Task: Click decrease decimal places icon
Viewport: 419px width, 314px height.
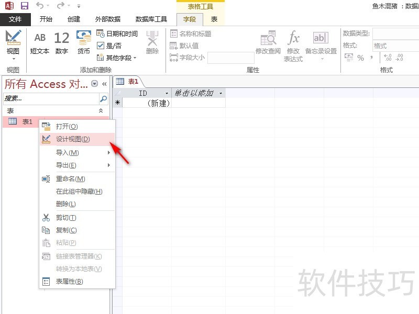Action: (x=399, y=58)
